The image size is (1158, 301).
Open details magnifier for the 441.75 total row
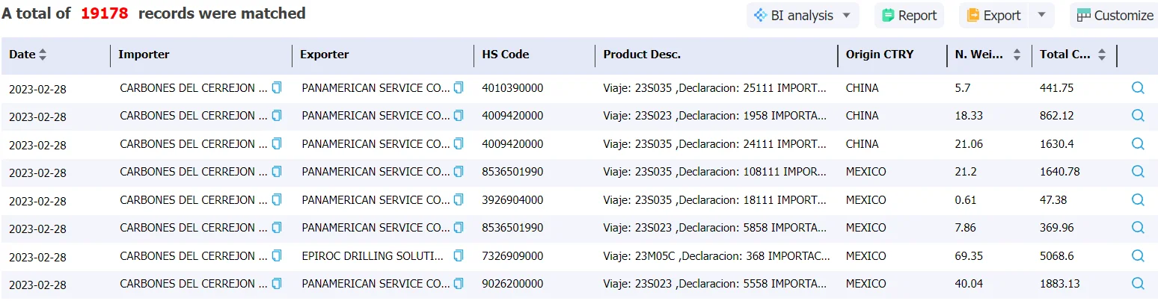(1138, 87)
